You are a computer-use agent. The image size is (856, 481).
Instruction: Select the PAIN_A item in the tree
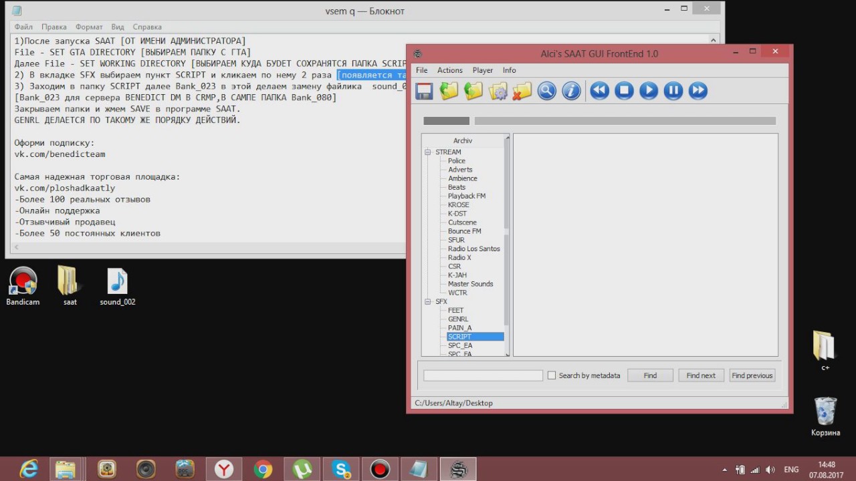[459, 328]
